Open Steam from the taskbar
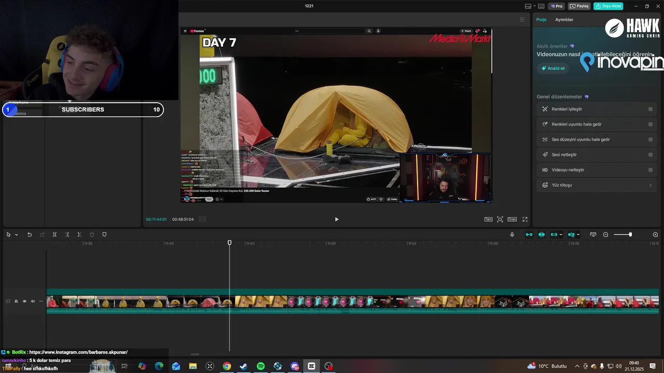This screenshot has height=373, width=664. coord(243,366)
